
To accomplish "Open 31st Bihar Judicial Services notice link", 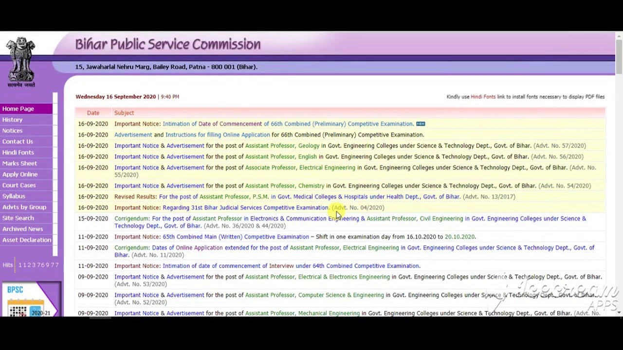I will tap(246, 208).
